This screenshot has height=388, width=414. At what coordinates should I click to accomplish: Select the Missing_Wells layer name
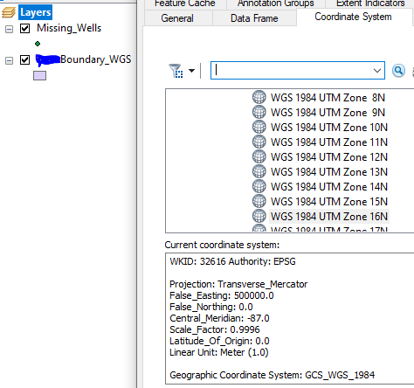click(69, 28)
